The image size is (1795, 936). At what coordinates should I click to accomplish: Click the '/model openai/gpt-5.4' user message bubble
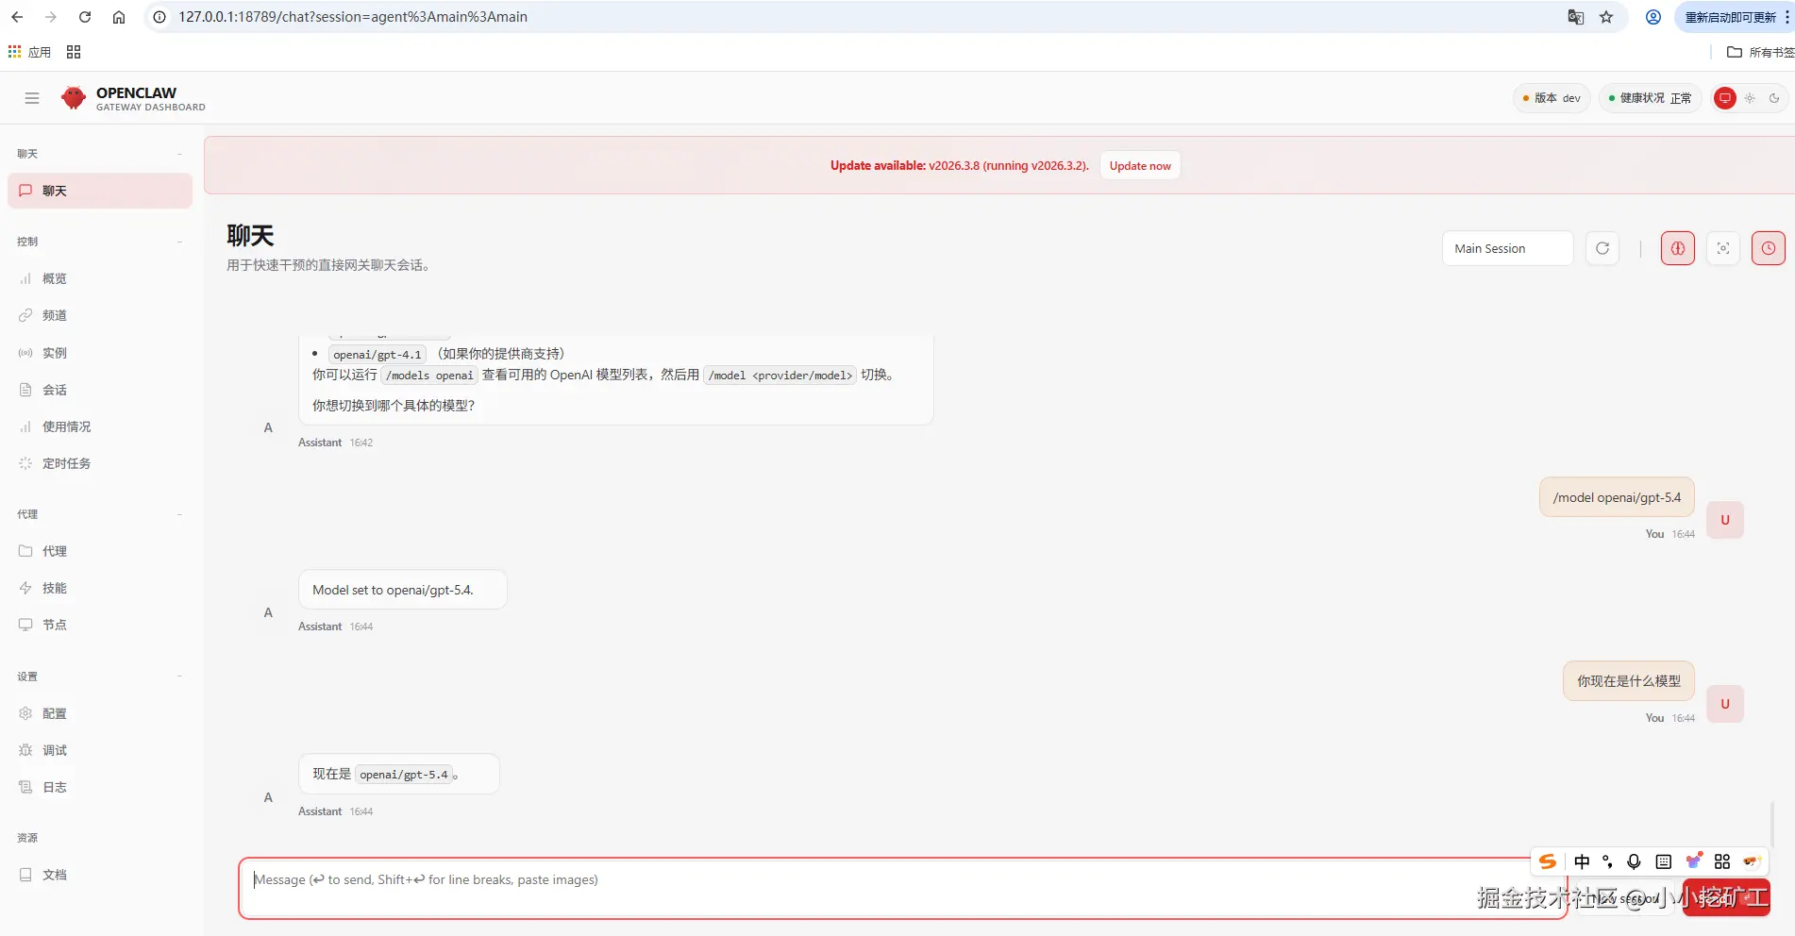click(1617, 497)
